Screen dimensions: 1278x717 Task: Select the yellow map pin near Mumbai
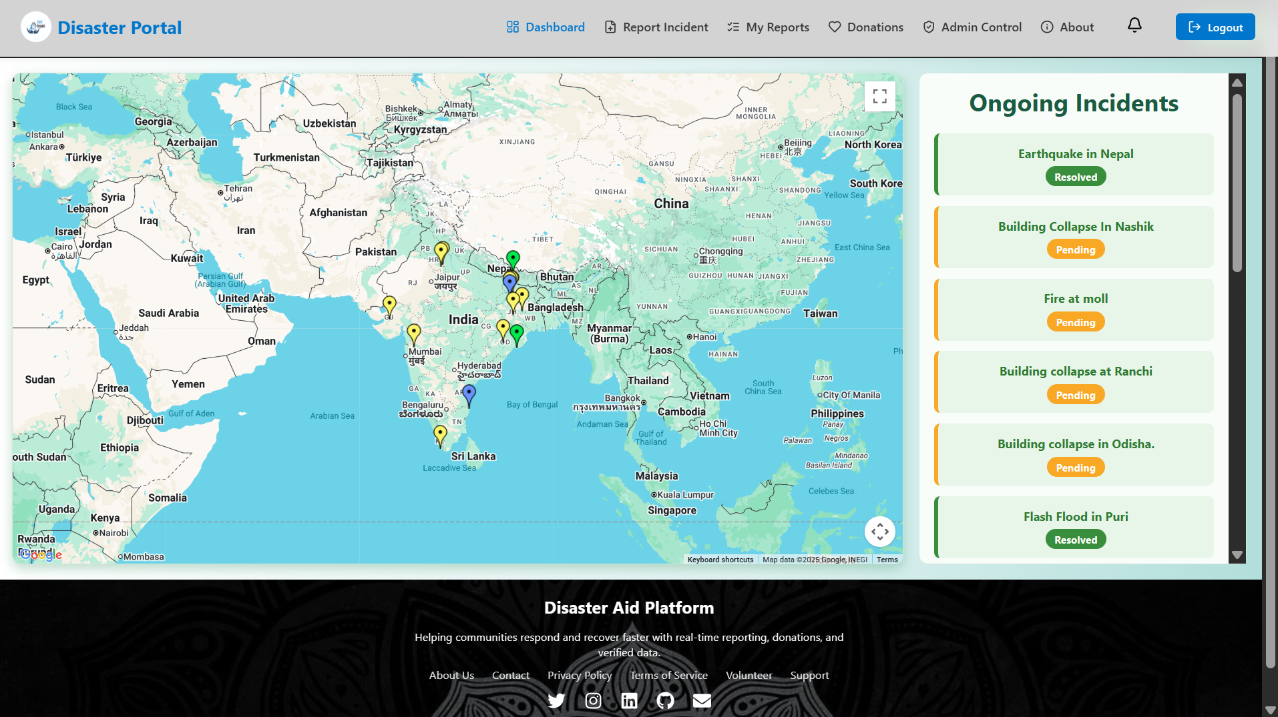tap(414, 333)
